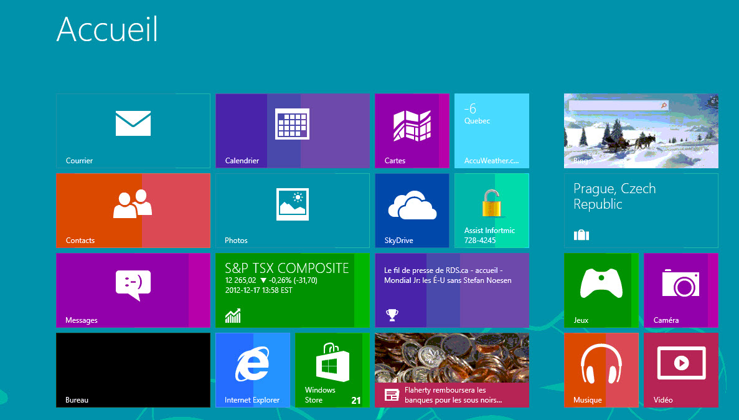Click the travel suitcase icon

click(581, 234)
